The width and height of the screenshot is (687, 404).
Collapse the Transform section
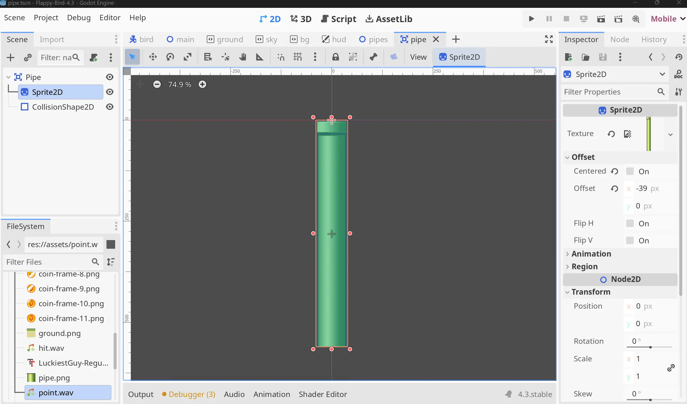pyautogui.click(x=567, y=292)
